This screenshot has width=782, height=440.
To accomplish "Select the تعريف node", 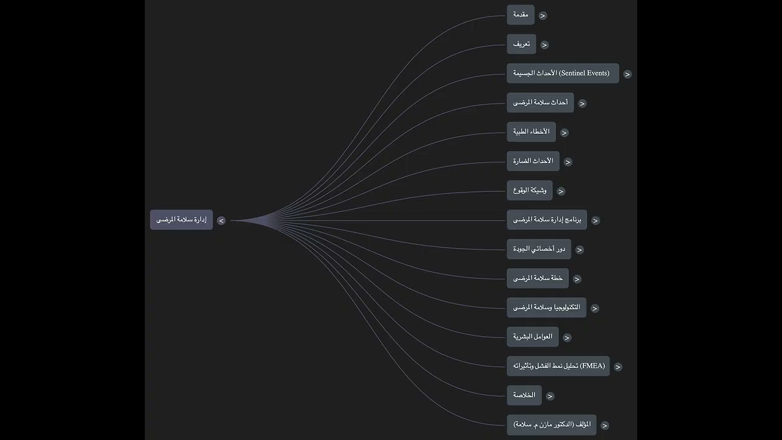I will 521,45.
